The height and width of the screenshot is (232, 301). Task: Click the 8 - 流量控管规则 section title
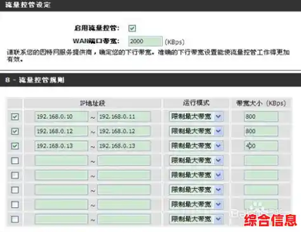35,80
